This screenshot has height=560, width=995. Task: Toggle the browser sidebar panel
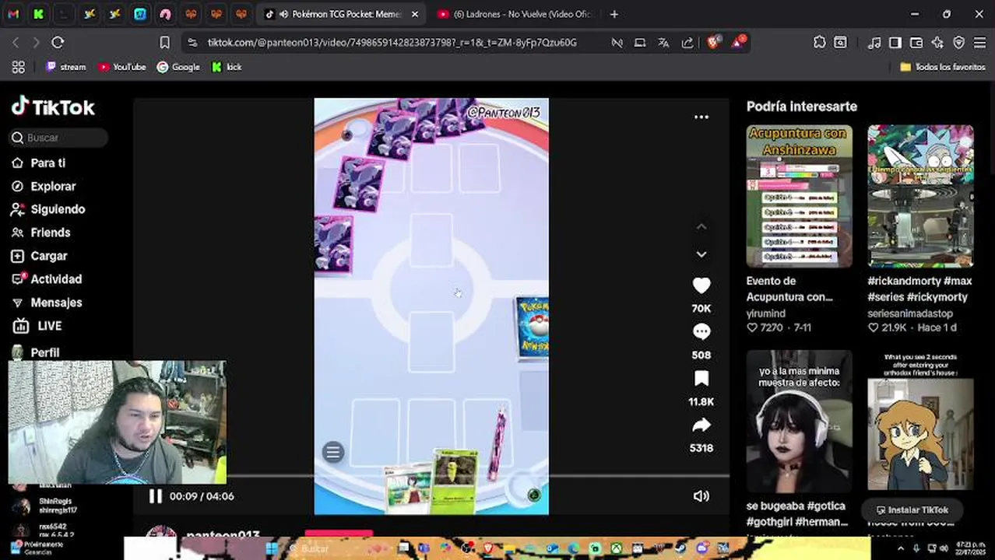coord(895,43)
